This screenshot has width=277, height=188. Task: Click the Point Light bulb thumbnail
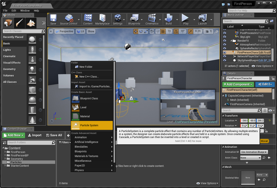(32, 70)
